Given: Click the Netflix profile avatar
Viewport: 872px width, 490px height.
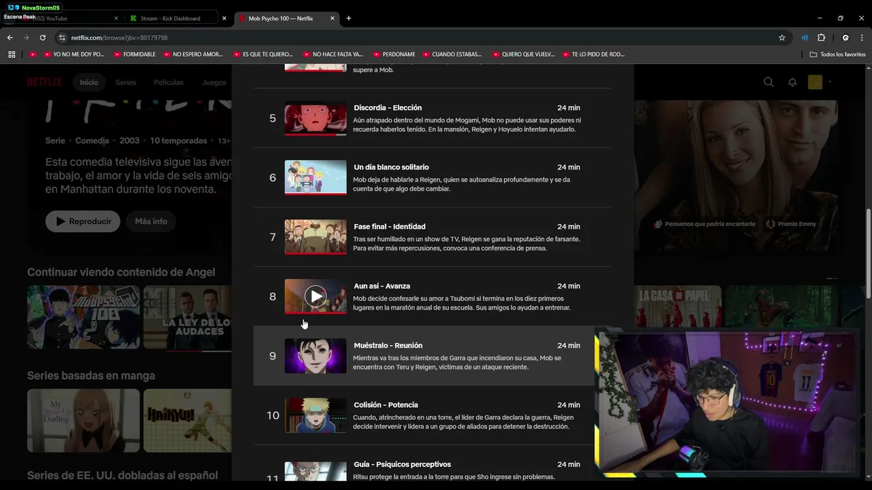Looking at the screenshot, I should [x=815, y=82].
